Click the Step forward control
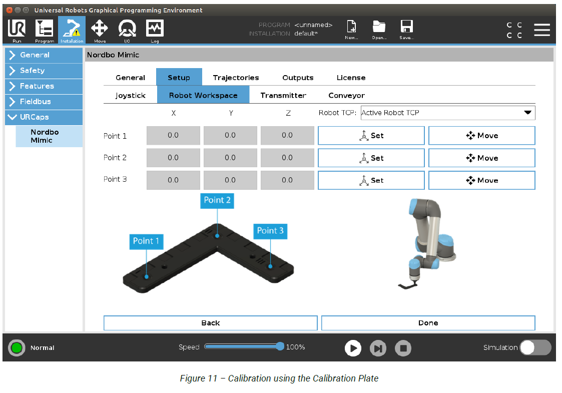 pos(378,348)
